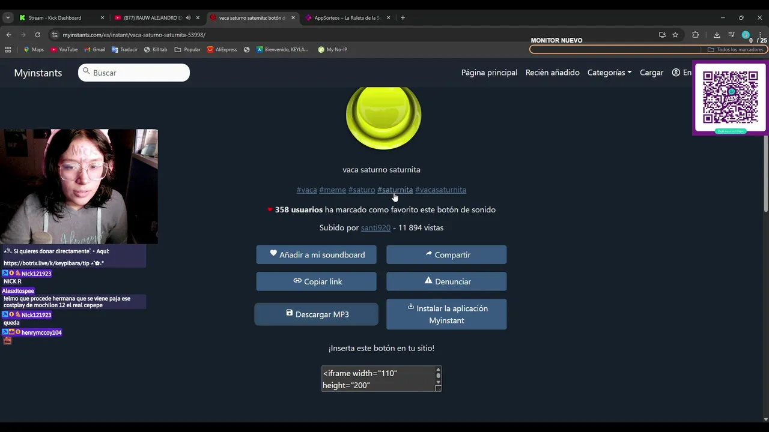Go to Myinstants home logo
The height and width of the screenshot is (432, 769).
(38, 73)
